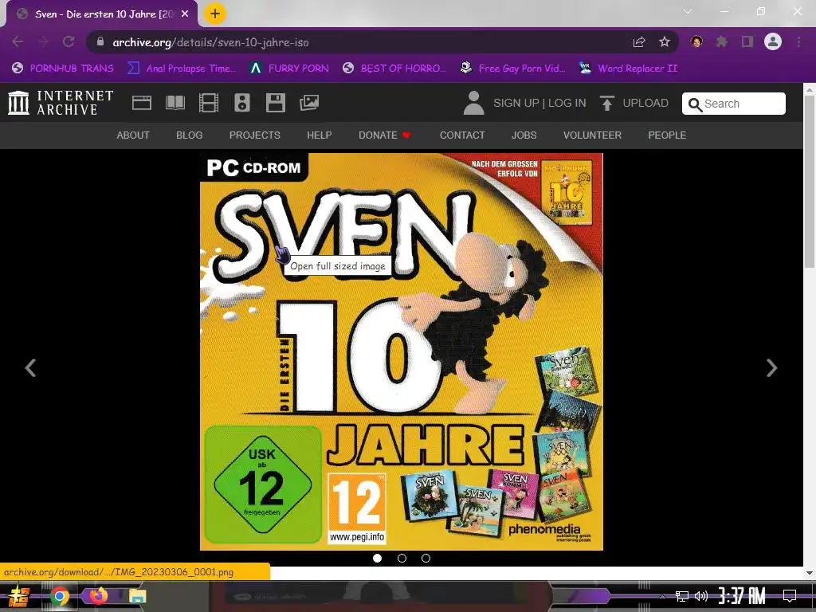The image size is (816, 612).
Task: Open the Video film-strip icon
Action: [x=209, y=103]
